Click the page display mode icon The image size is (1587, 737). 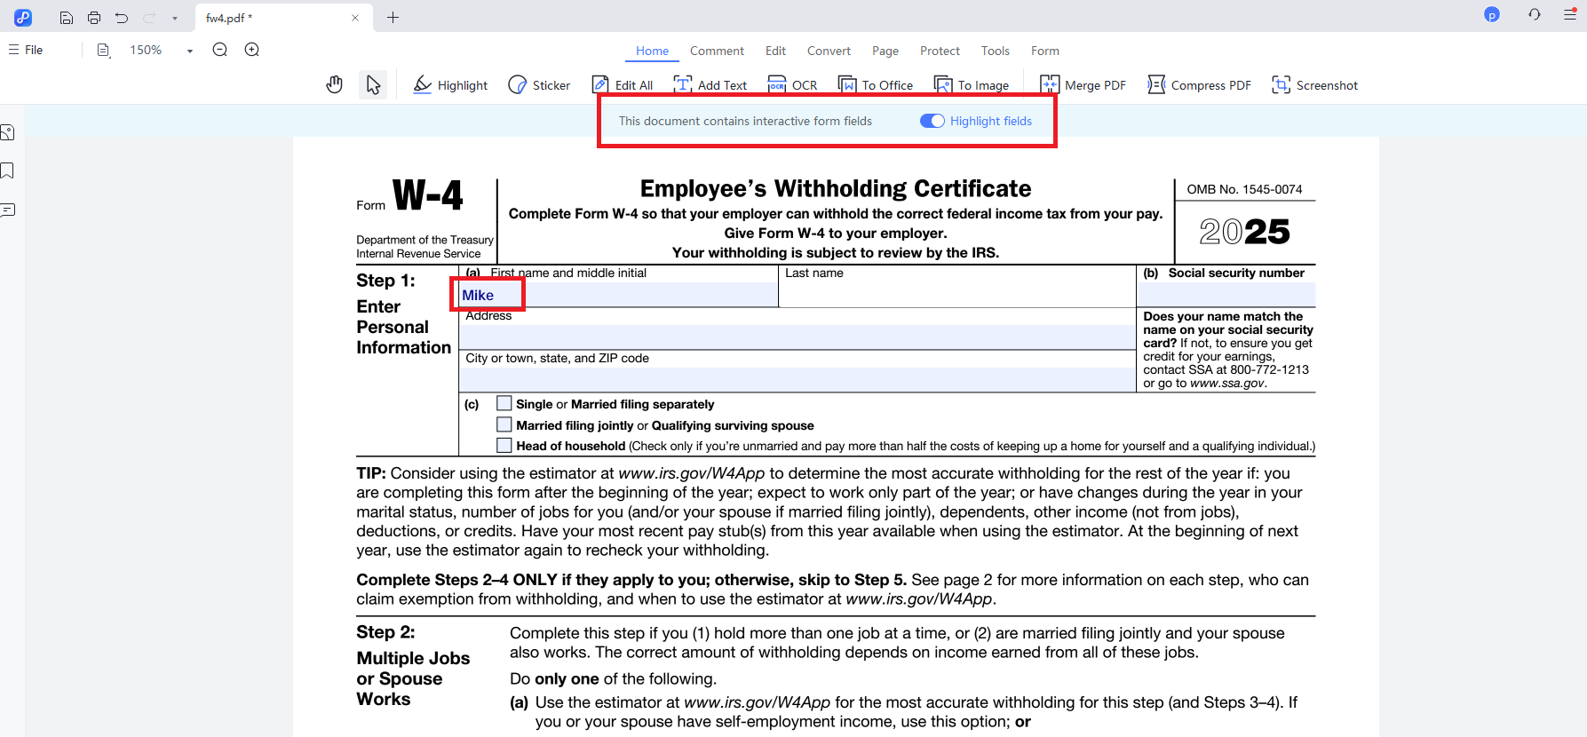point(104,51)
